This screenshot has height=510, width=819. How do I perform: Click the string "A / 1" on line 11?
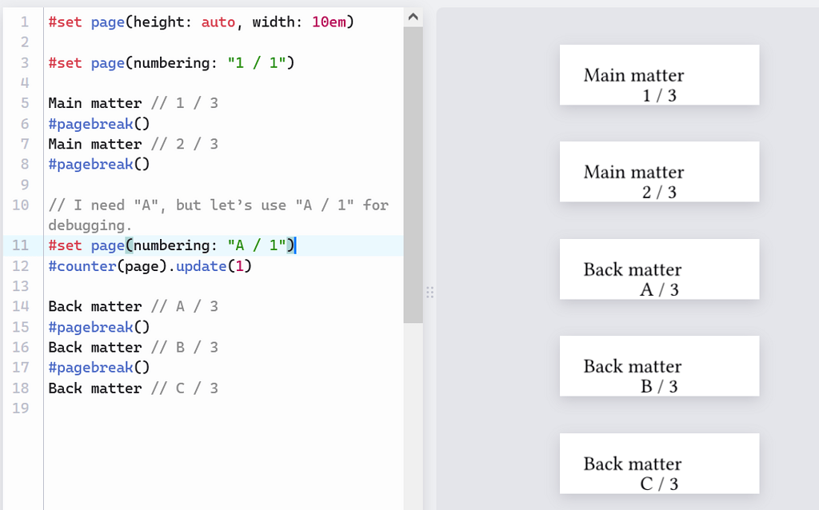(255, 245)
